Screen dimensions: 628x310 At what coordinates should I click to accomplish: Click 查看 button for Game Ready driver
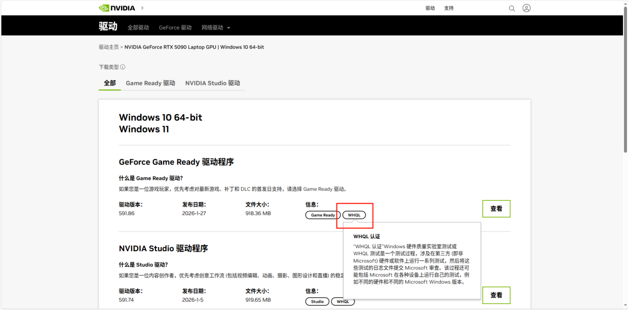496,209
